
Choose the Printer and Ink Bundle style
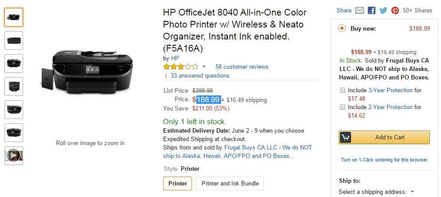click(x=230, y=184)
